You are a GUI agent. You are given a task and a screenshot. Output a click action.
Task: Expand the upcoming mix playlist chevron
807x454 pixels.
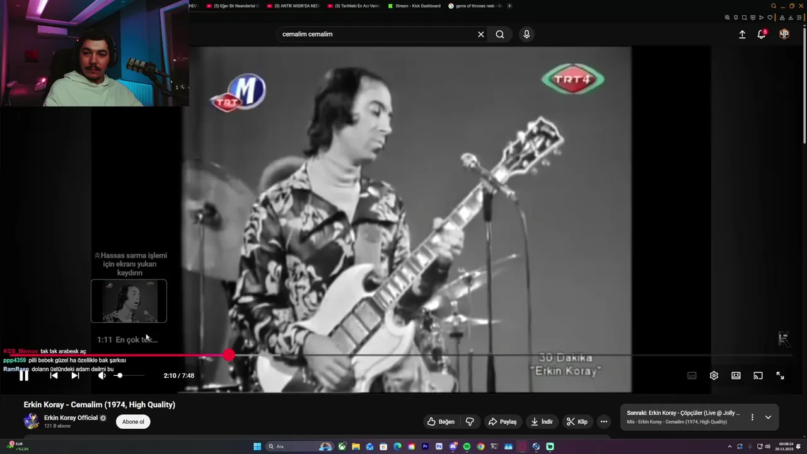[768, 417]
